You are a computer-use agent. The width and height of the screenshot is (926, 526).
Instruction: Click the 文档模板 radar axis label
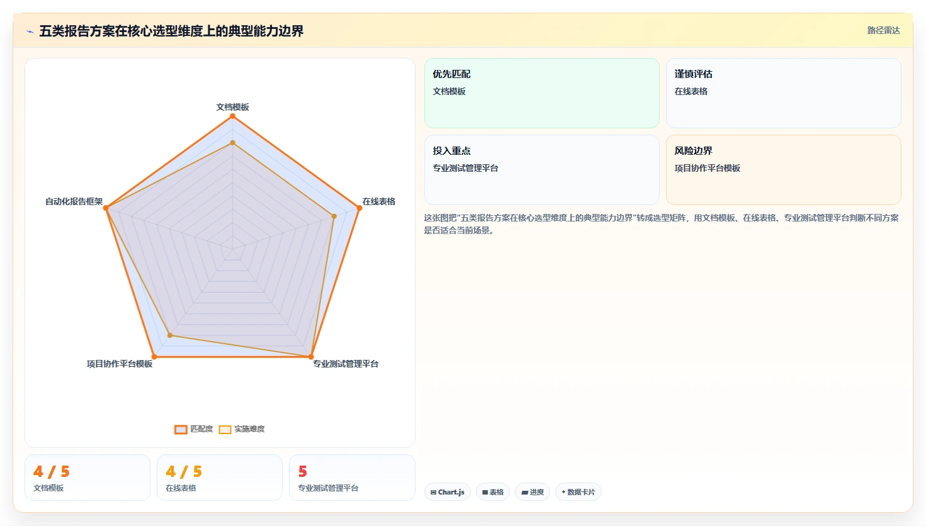233,107
